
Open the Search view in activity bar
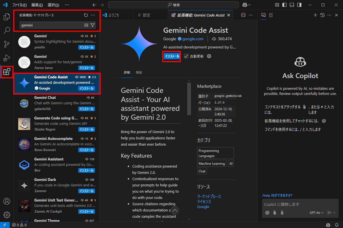pyautogui.click(x=7, y=30)
